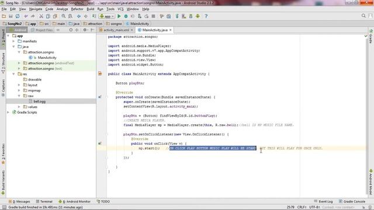Click the UTF-8 encoding selector in status bar
The height and width of the screenshot is (210, 374).
point(314,207)
